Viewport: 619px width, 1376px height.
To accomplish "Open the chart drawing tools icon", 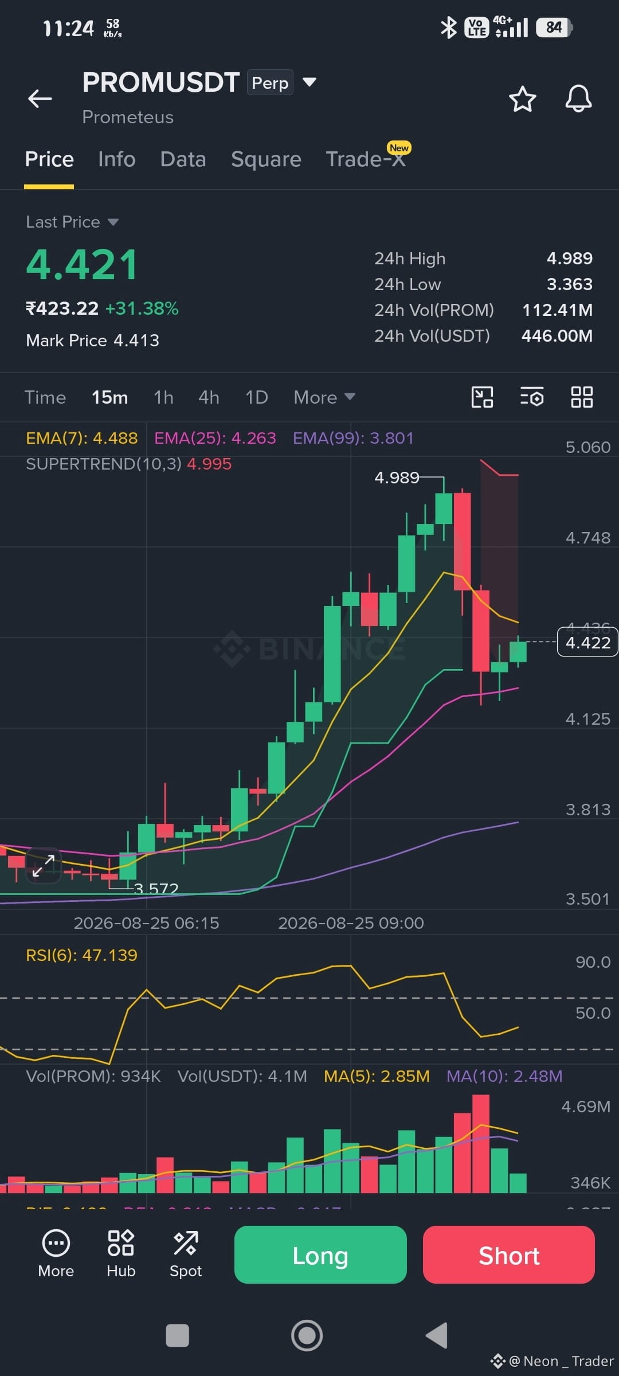I will (482, 397).
